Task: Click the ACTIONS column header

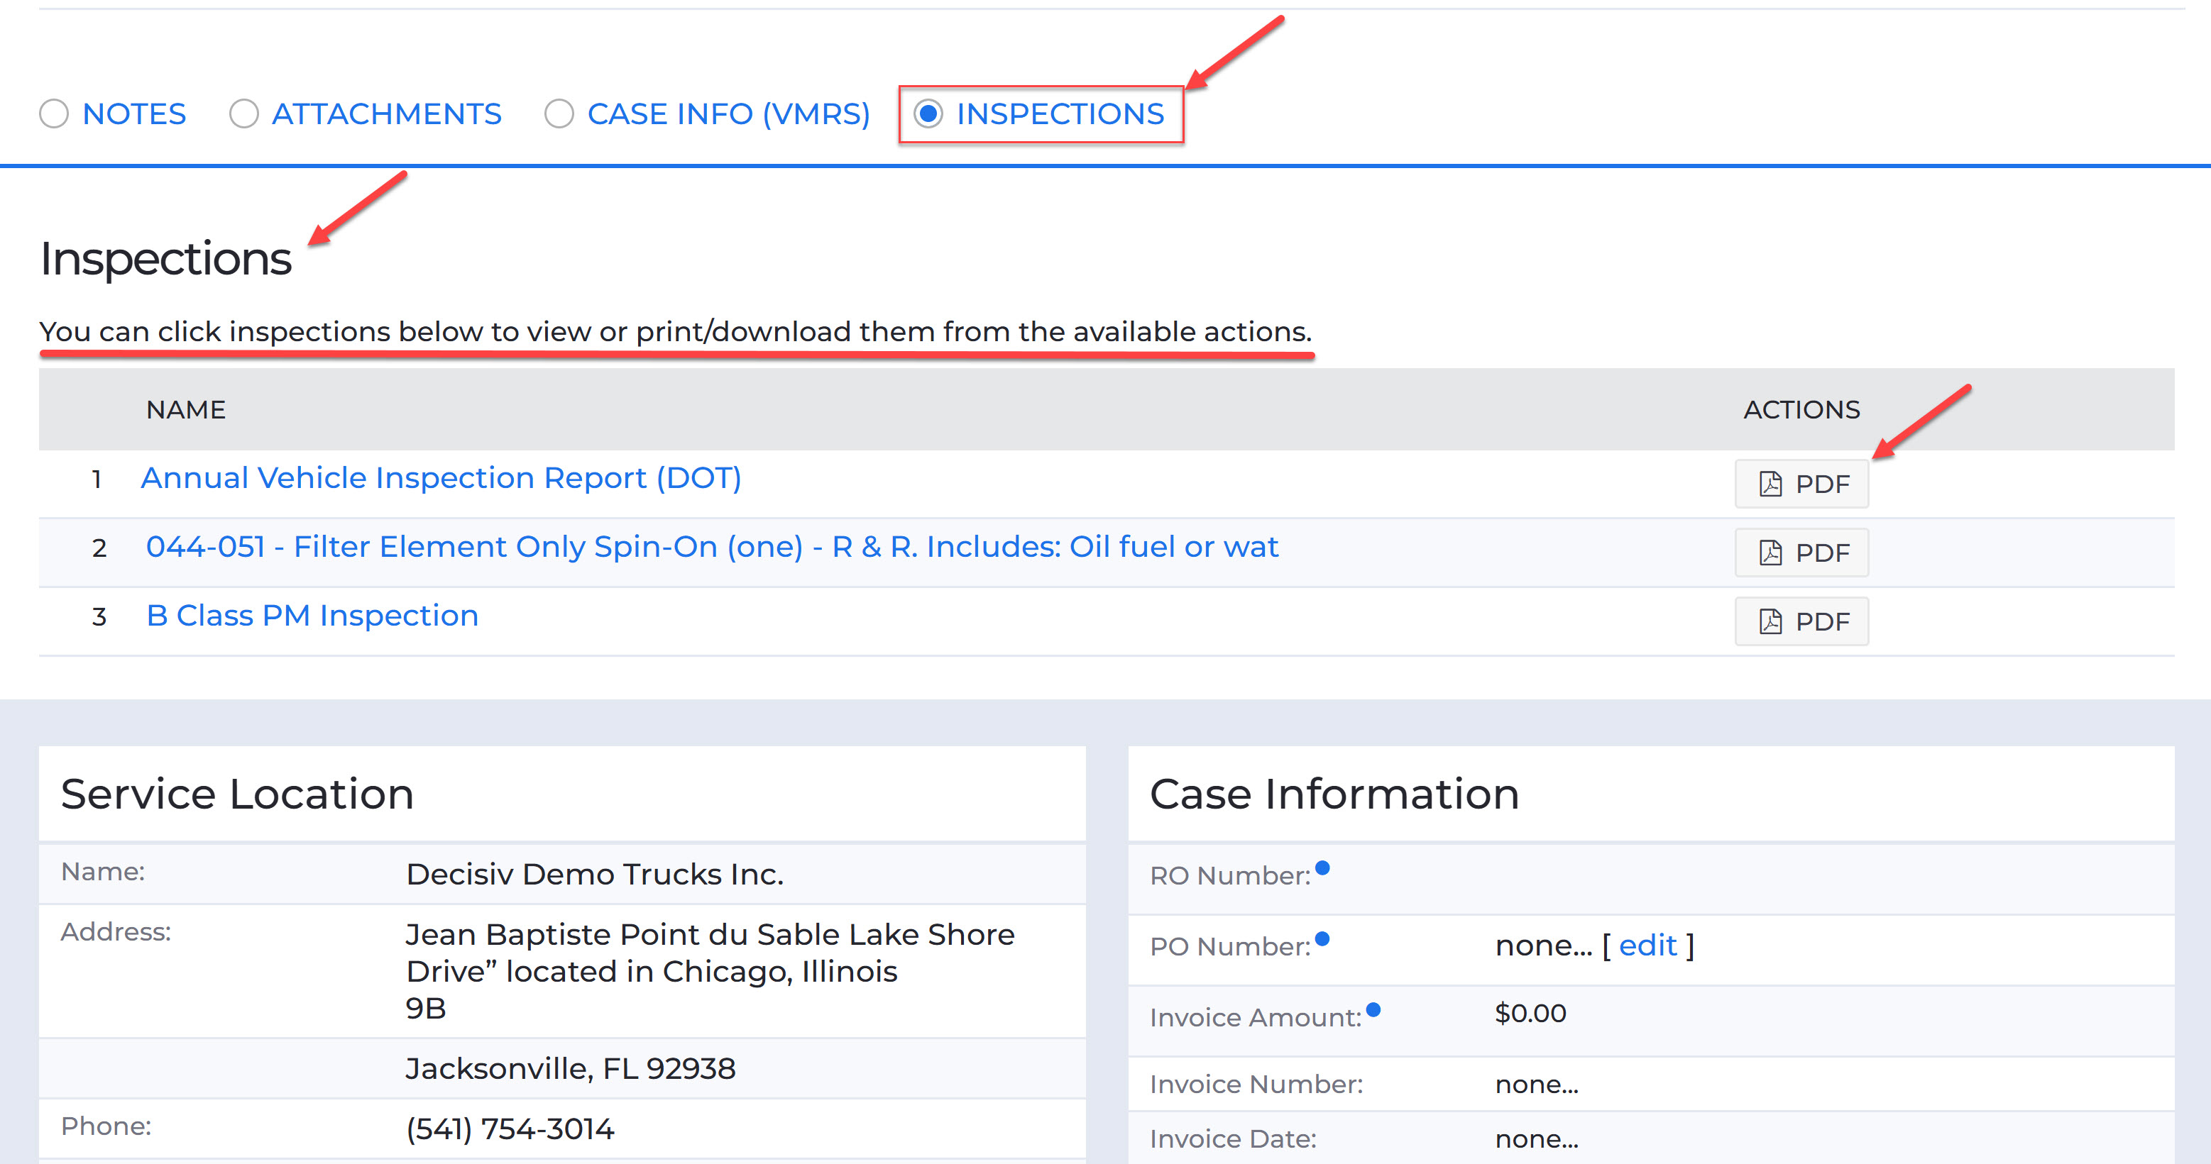Action: coord(1801,410)
